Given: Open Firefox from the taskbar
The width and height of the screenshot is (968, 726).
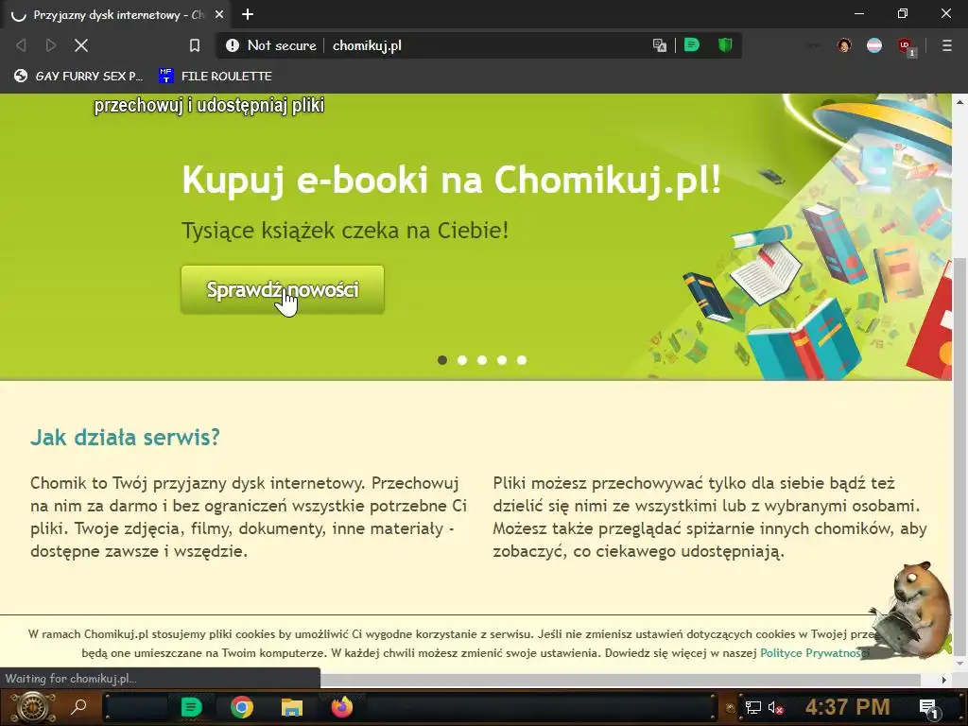Looking at the screenshot, I should tap(342, 707).
